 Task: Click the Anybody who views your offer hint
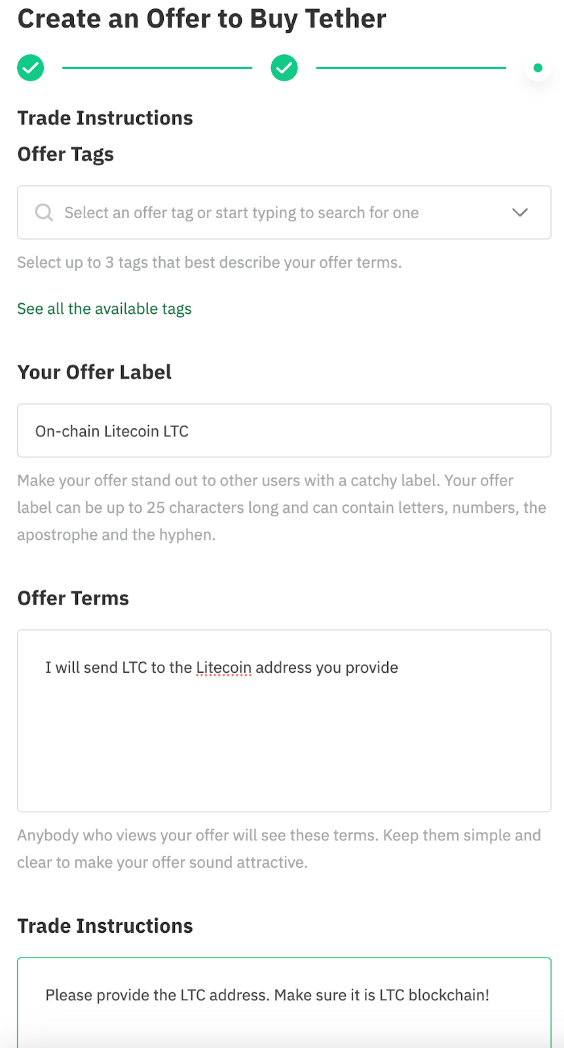pyautogui.click(x=279, y=849)
